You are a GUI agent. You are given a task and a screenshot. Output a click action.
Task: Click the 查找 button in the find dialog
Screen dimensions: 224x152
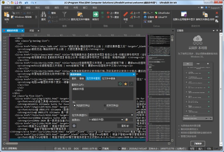pos(125,126)
